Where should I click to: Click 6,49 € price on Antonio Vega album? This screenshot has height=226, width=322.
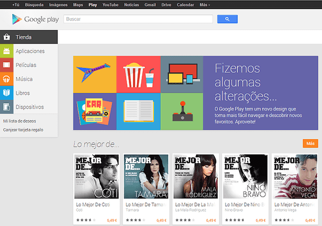[x=310, y=220]
